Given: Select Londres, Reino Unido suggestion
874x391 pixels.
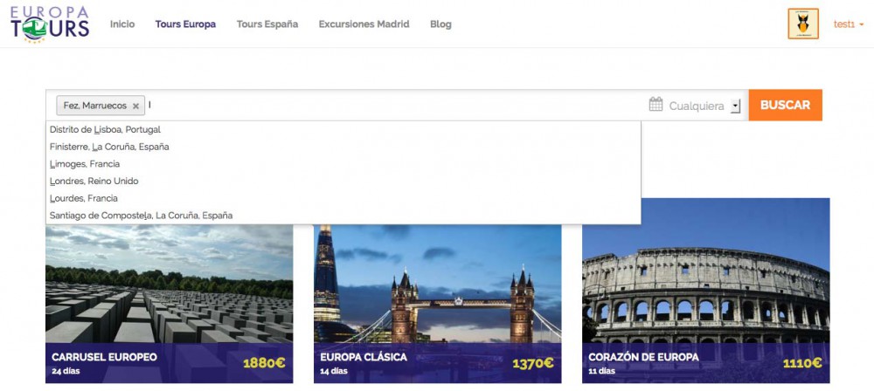Looking at the screenshot, I should coord(94,181).
